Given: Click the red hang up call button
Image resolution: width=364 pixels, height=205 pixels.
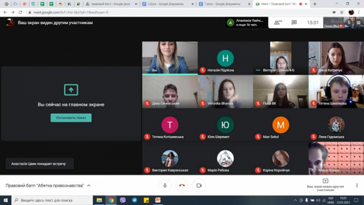Looking at the screenshot, I should (x=182, y=186).
